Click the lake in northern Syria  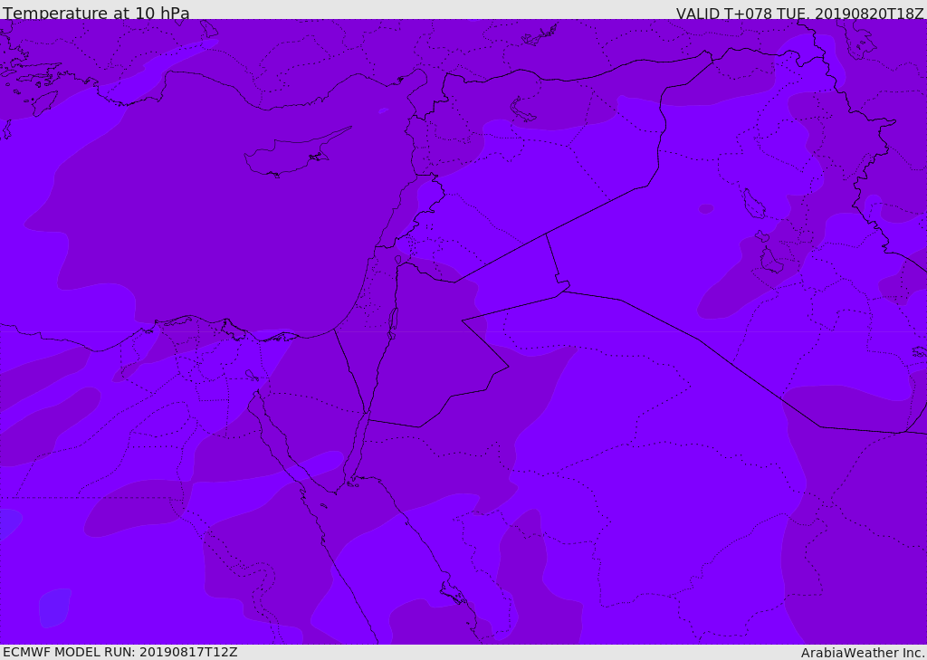pos(522,110)
